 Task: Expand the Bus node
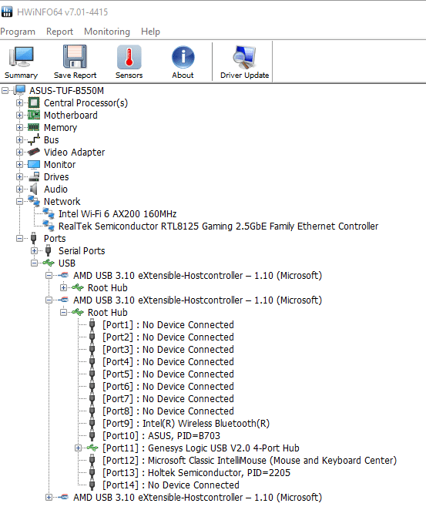click(19, 139)
